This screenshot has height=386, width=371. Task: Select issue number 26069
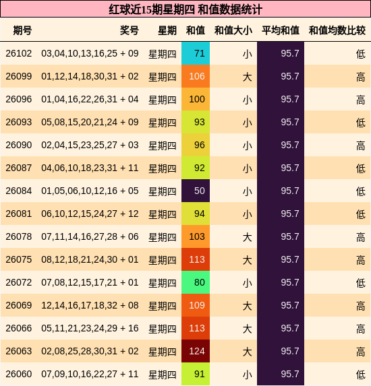coord(19,305)
